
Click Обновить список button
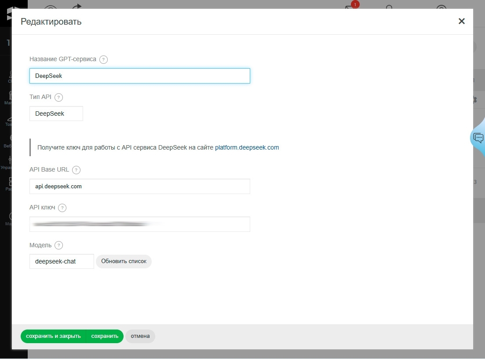coord(124,261)
